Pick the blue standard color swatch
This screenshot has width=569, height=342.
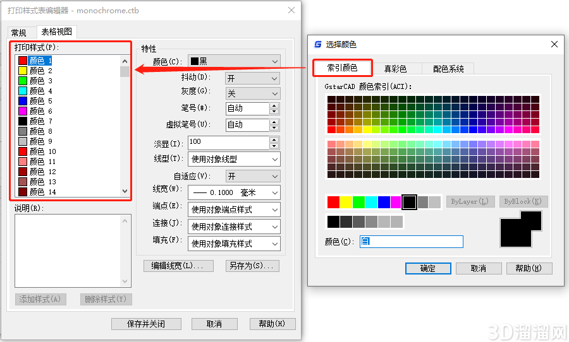[384, 202]
